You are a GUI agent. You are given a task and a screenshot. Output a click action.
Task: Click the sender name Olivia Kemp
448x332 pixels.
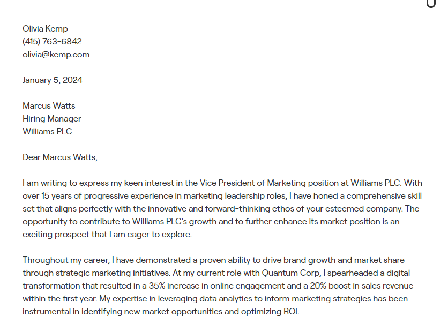tap(45, 29)
